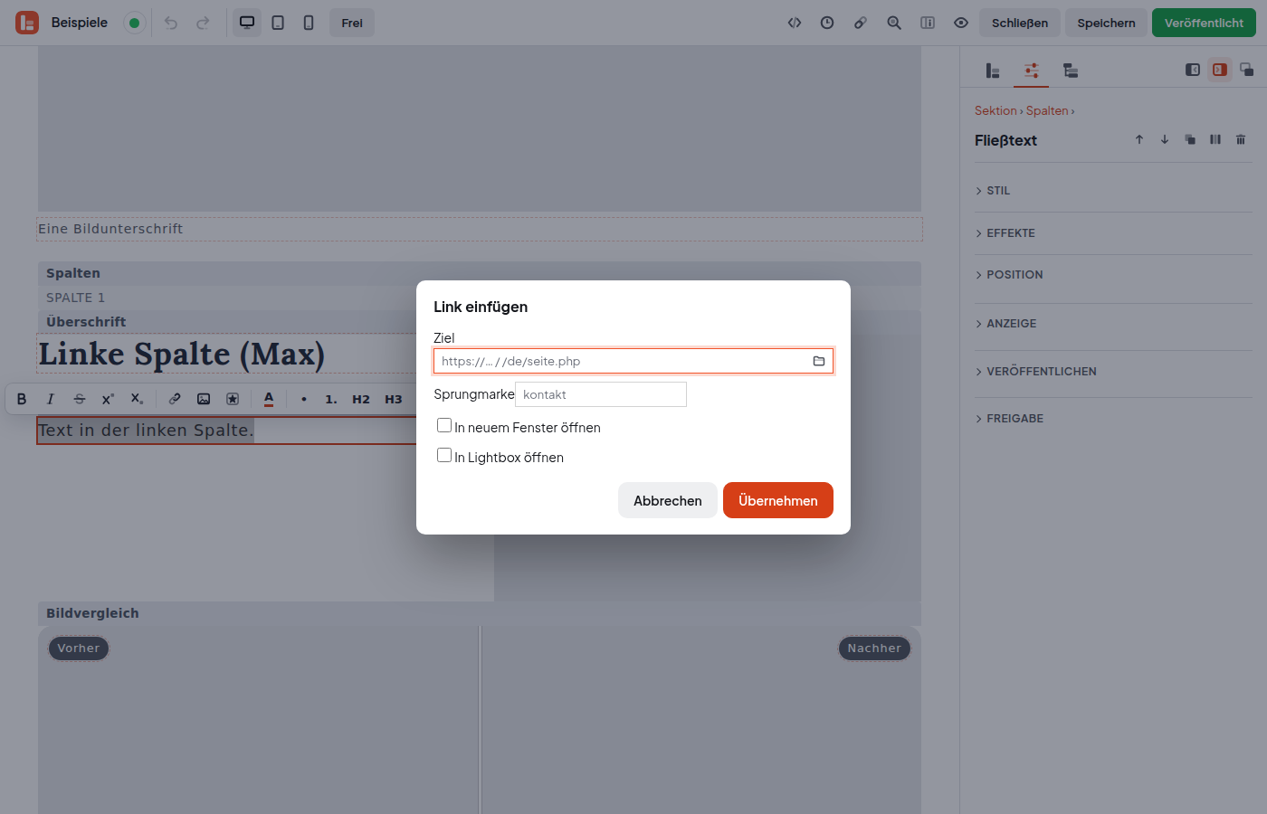Toggle preview eye icon
1267x814 pixels.
tap(961, 23)
